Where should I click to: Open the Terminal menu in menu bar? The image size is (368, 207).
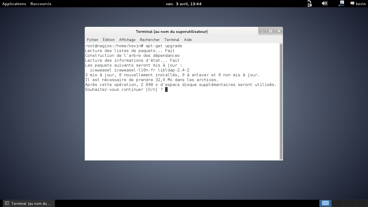(x=172, y=40)
